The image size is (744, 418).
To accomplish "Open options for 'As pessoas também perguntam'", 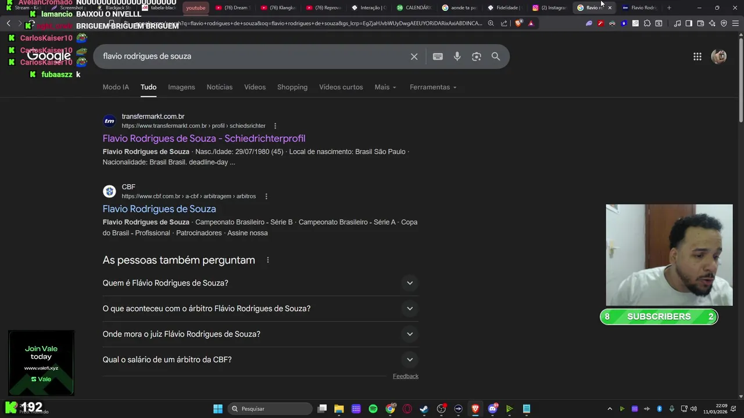I will coord(268,260).
